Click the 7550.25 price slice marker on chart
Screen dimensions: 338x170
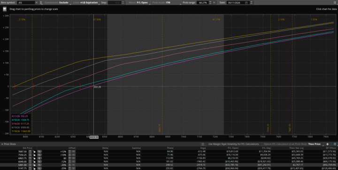(268, 128)
